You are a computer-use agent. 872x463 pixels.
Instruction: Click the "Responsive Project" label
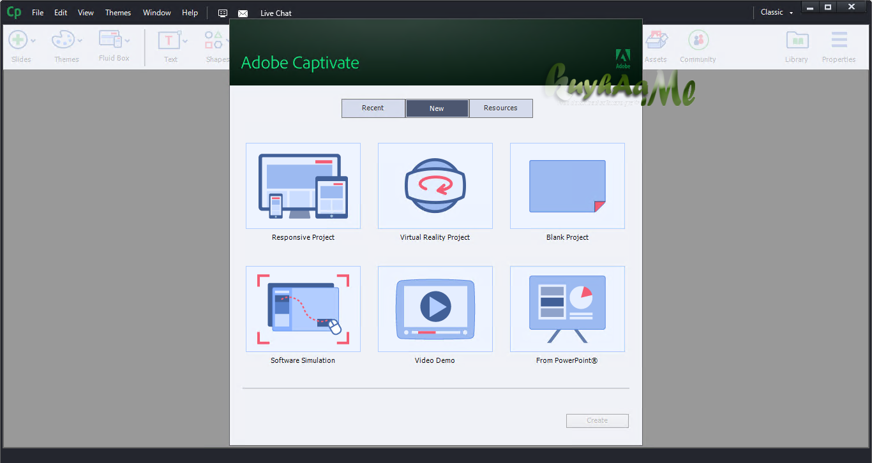click(303, 237)
